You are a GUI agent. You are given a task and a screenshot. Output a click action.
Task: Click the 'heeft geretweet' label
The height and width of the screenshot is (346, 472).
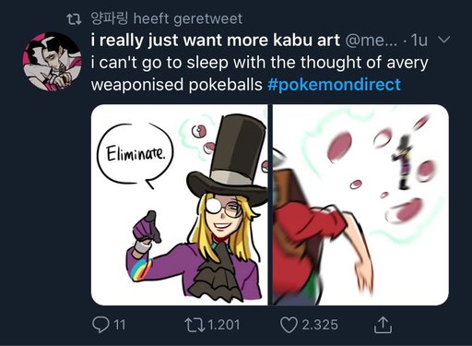click(x=188, y=18)
